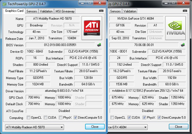Click ATI CrossFire Disabled field

coord(64,111)
